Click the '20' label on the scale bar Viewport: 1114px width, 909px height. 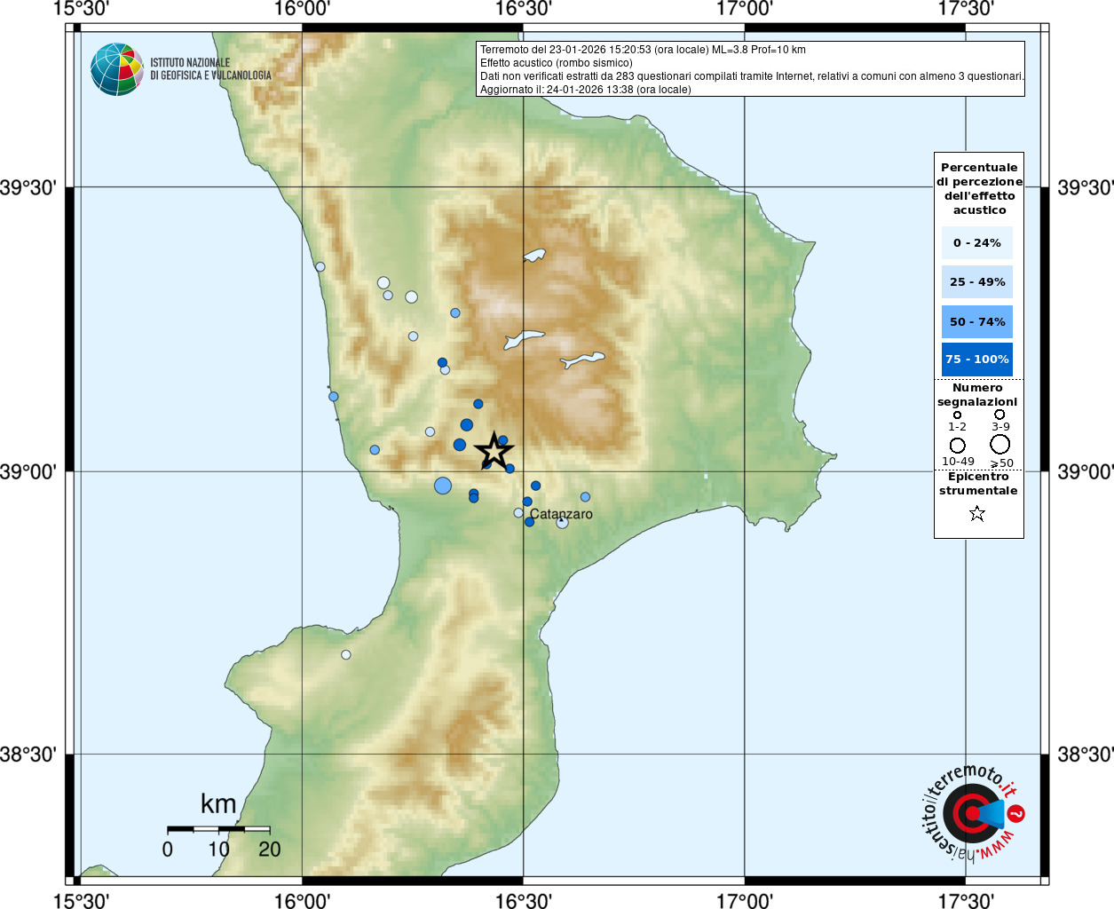tap(270, 850)
